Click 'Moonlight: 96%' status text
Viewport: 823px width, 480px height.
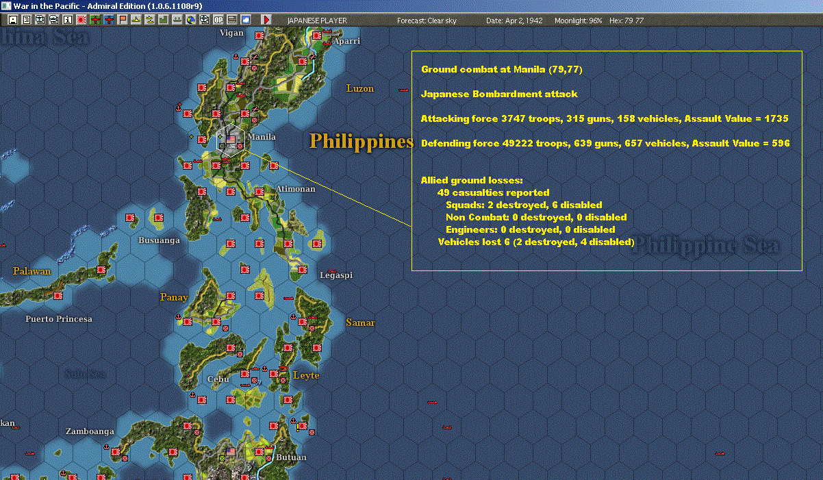click(x=579, y=21)
